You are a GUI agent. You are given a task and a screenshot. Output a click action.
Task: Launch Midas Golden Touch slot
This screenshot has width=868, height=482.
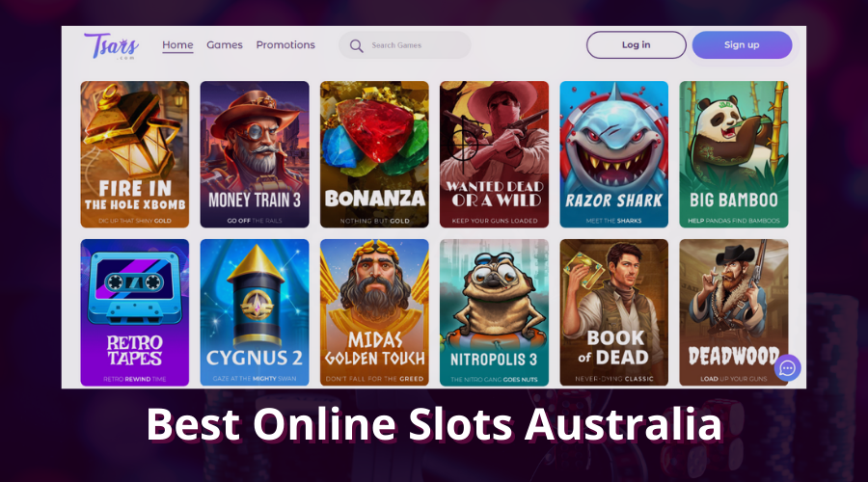tap(374, 312)
